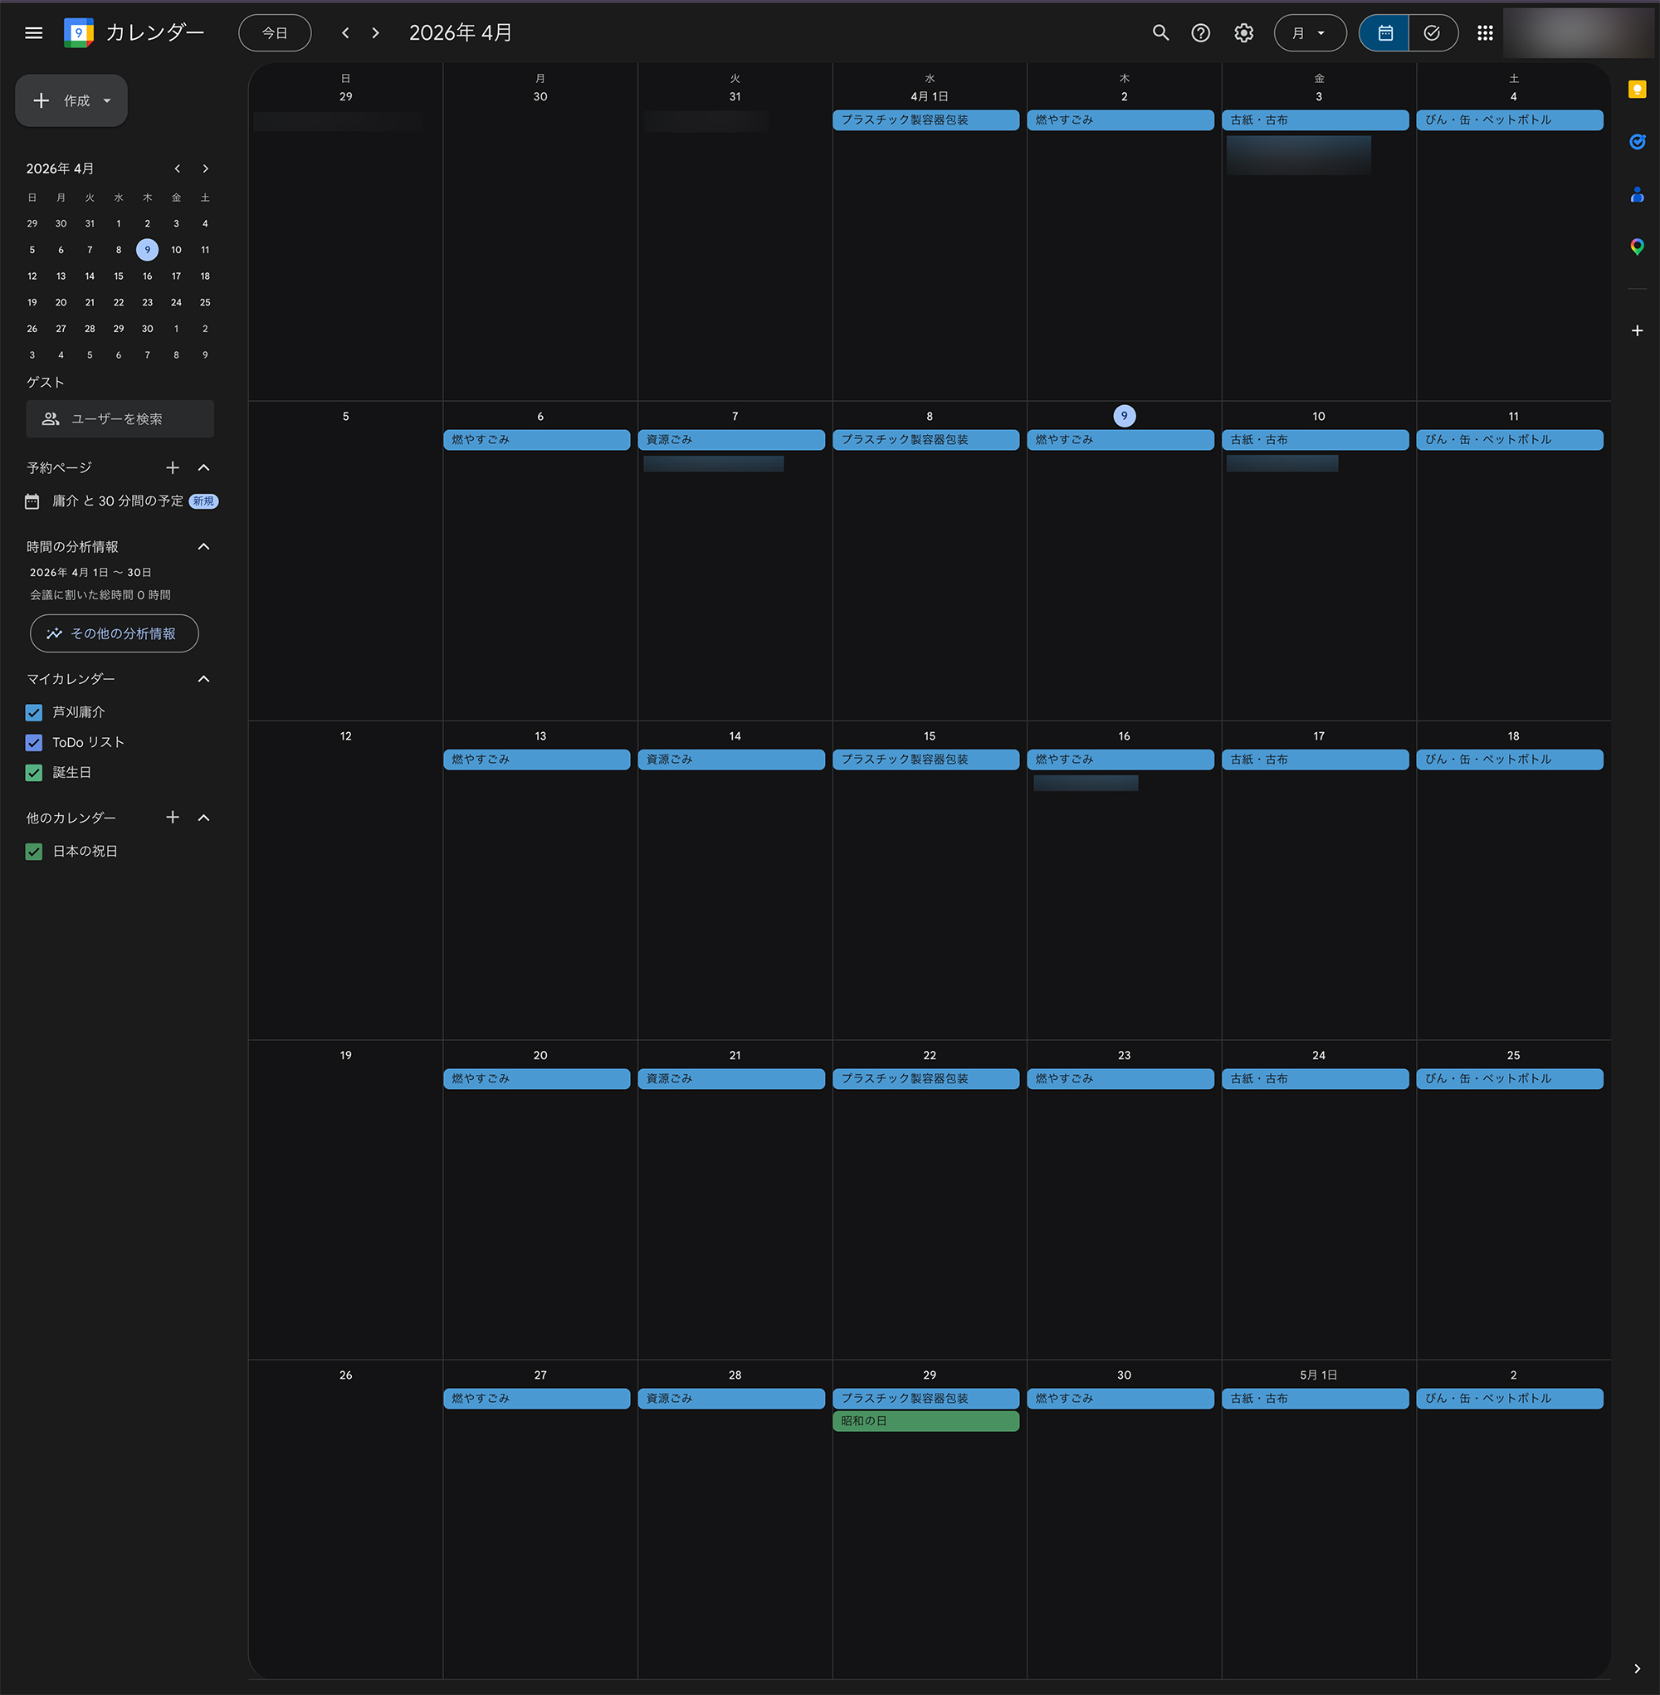Open その他の分析情報 button
Image resolution: width=1660 pixels, height=1695 pixels.
[115, 633]
